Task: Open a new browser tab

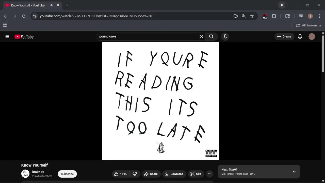Action: tap(67, 5)
